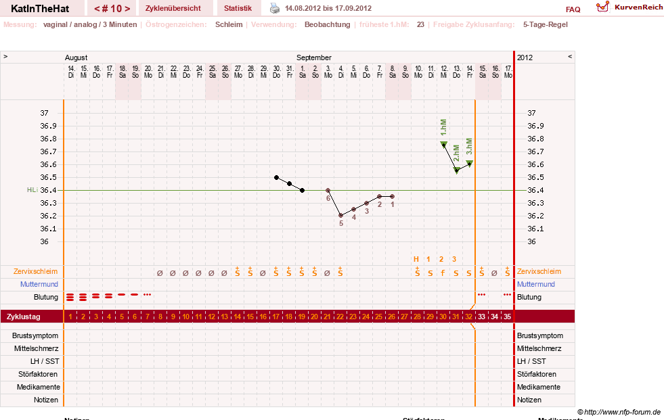The width and height of the screenshot is (664, 420).
Task: Select the 2.hM temperature marker
Action: coord(456,170)
